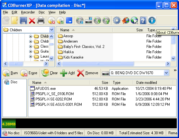Click folder tree scroll left arrow
Screen dimensions: 179x138
click(6, 64)
